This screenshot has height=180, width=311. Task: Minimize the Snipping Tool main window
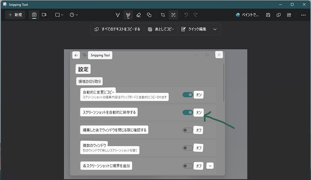(x=280, y=4)
